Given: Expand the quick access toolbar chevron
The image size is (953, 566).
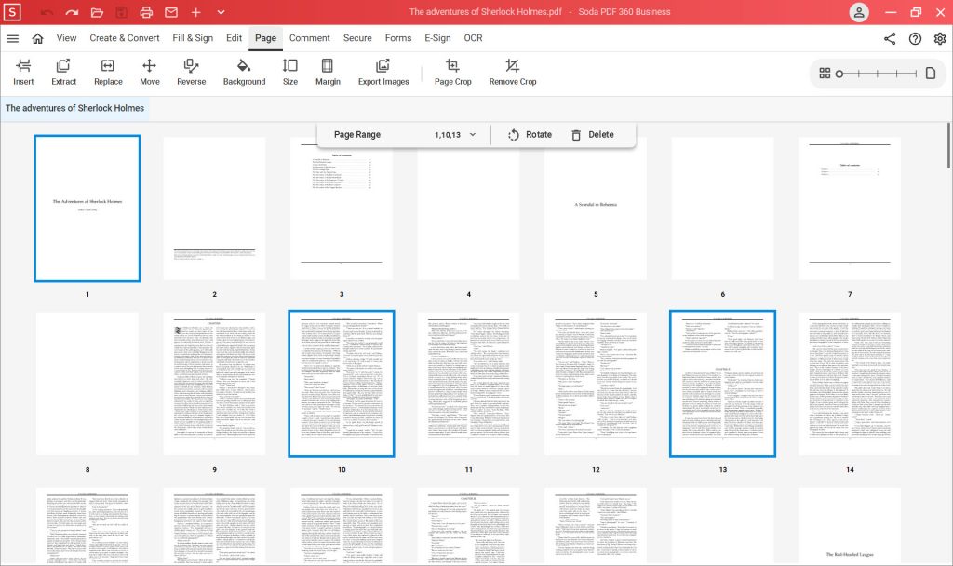Looking at the screenshot, I should [221, 12].
